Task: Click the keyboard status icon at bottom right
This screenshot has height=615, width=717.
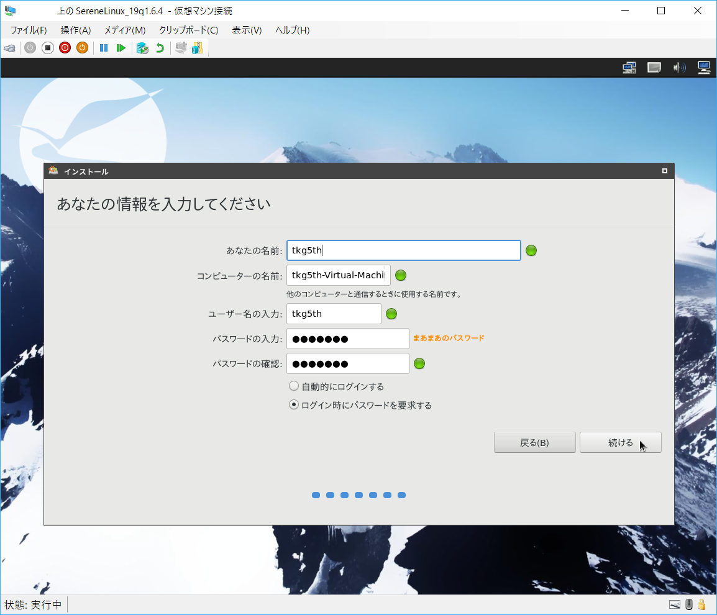Action: click(x=675, y=605)
